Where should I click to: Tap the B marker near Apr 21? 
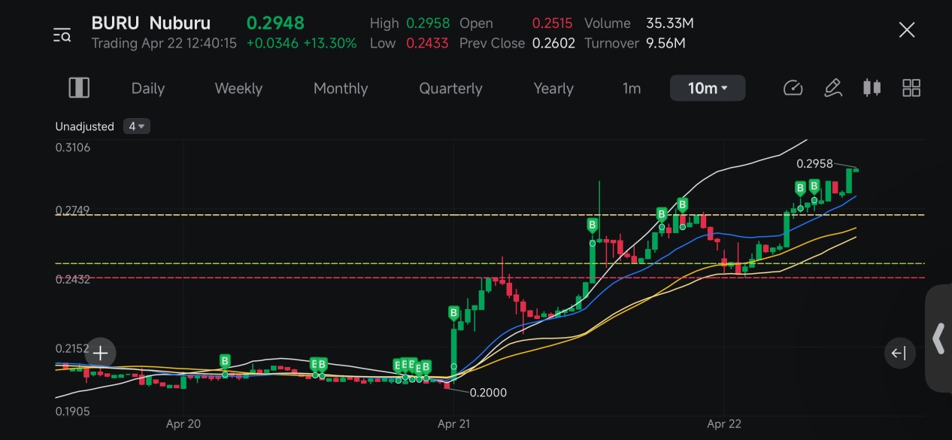453,313
